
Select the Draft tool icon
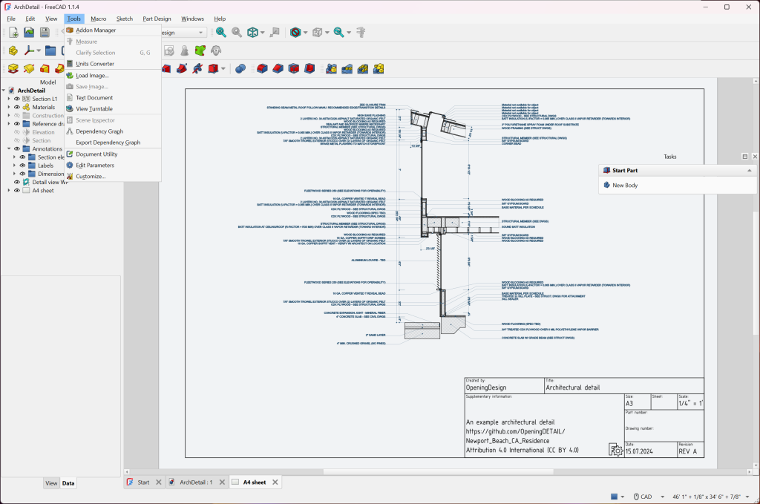294,69
